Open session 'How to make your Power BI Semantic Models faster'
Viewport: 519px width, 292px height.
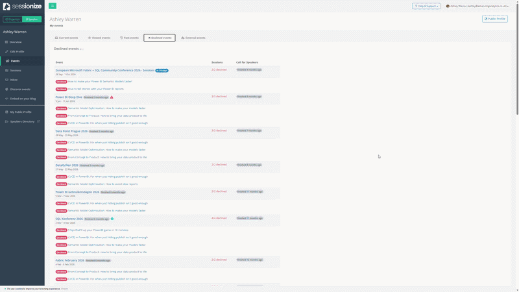click(x=100, y=82)
